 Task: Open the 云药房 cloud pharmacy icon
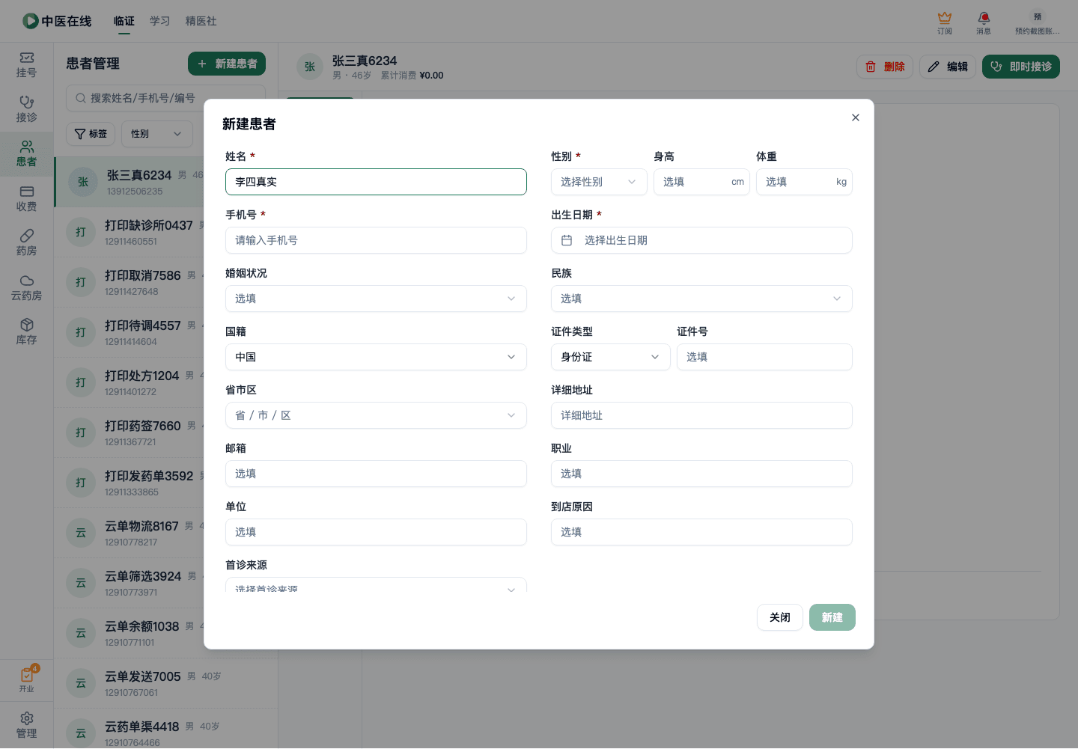26,288
